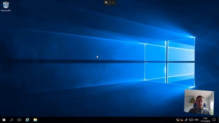Launch Internet Explorer from the taskbar
The height and width of the screenshot is (123, 219).
[x=27, y=120]
